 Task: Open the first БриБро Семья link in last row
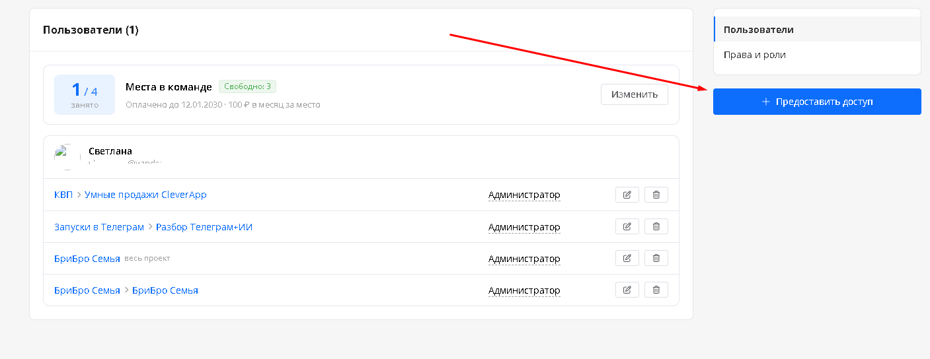(x=87, y=290)
